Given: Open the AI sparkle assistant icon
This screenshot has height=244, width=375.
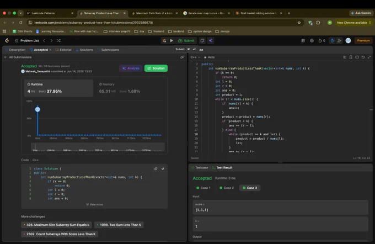Looking at the screenshot, I should coord(211,41).
